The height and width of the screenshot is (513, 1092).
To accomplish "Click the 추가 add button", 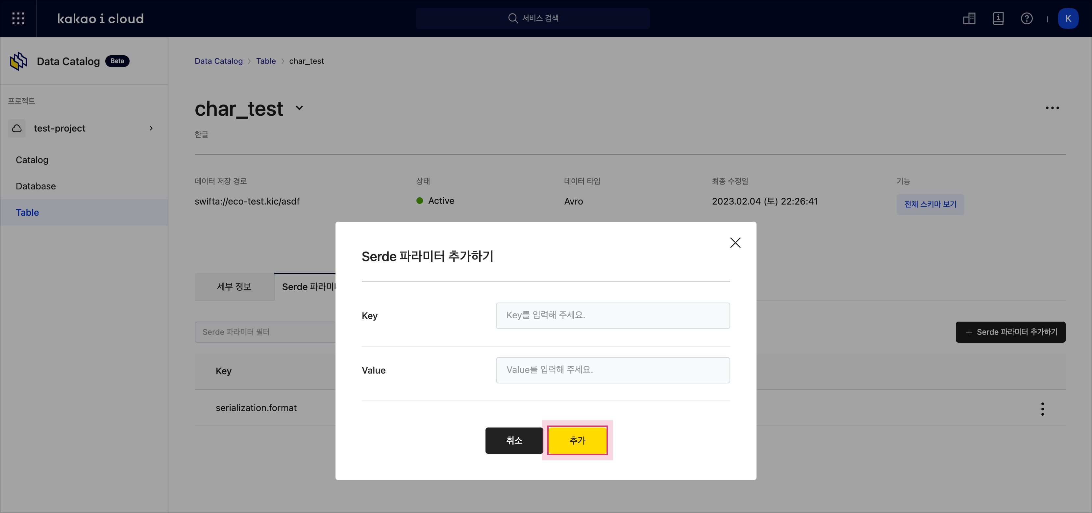I will point(577,441).
